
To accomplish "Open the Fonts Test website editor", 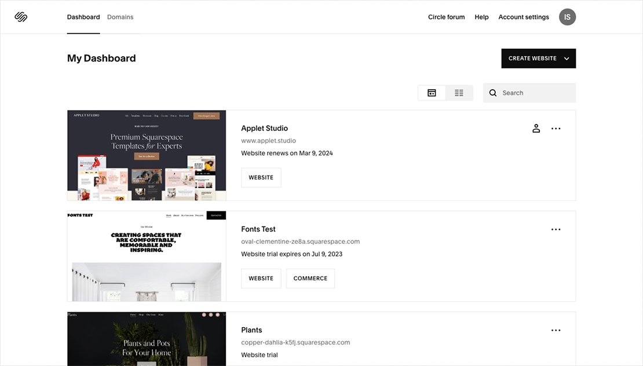I will pos(261,278).
